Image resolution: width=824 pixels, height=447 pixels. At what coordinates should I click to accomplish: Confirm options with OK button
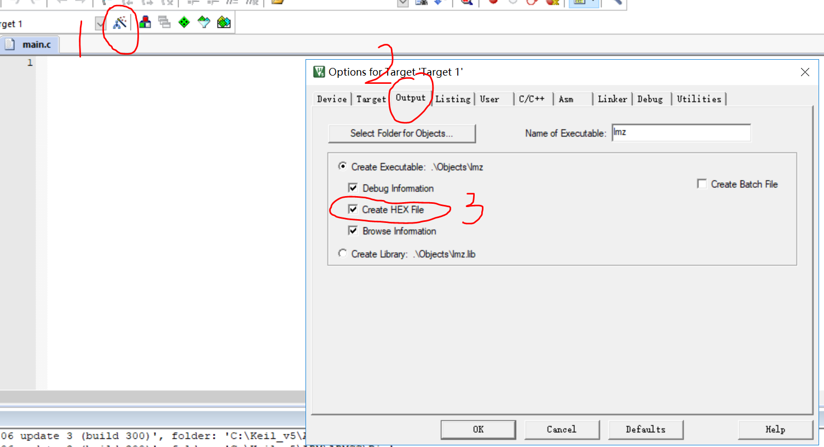tap(479, 429)
